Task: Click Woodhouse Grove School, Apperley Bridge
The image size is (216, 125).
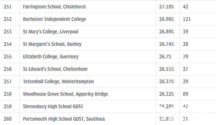Action: tap(65, 94)
